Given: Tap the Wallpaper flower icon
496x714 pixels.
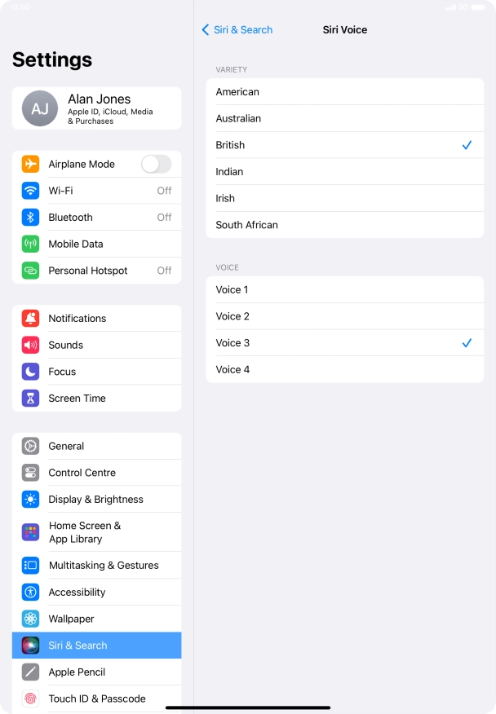Looking at the screenshot, I should click(30, 619).
